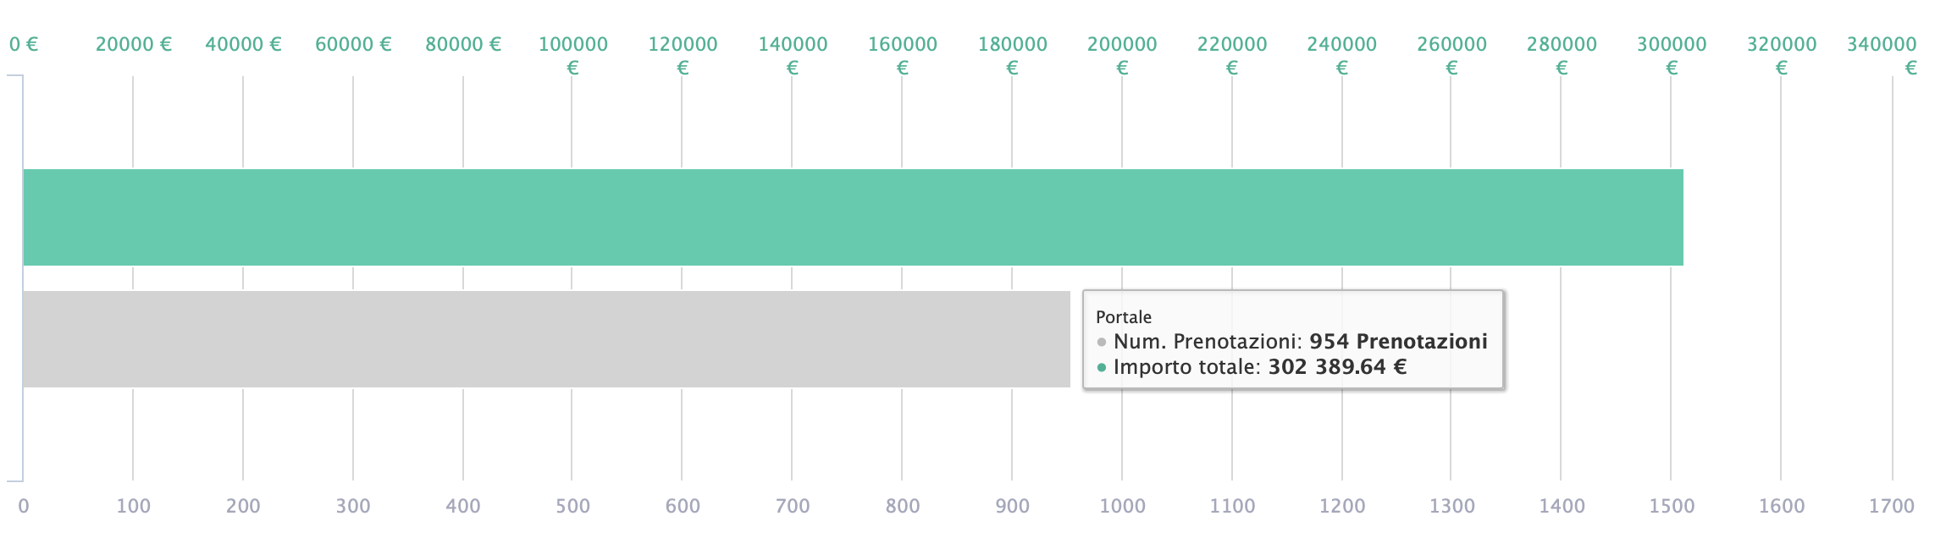Image resolution: width=1957 pixels, height=538 pixels.
Task: Click the 900 bottom axis label
Action: (x=1013, y=506)
